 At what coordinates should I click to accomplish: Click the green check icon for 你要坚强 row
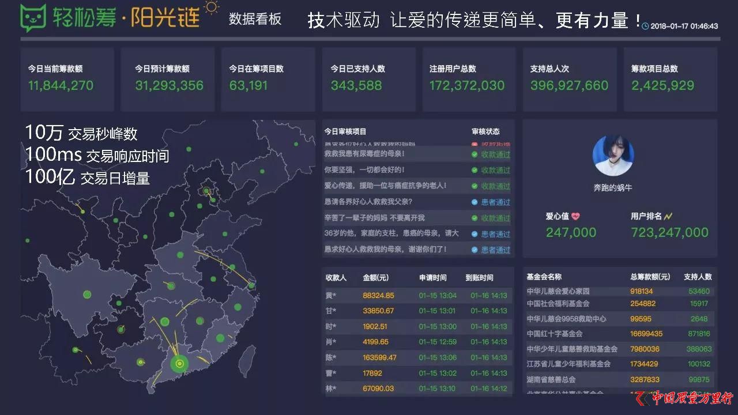coord(475,170)
